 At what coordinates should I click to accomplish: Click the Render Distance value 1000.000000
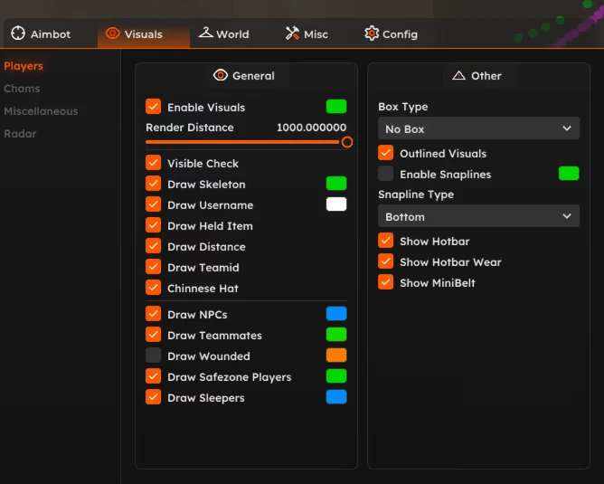coord(311,128)
